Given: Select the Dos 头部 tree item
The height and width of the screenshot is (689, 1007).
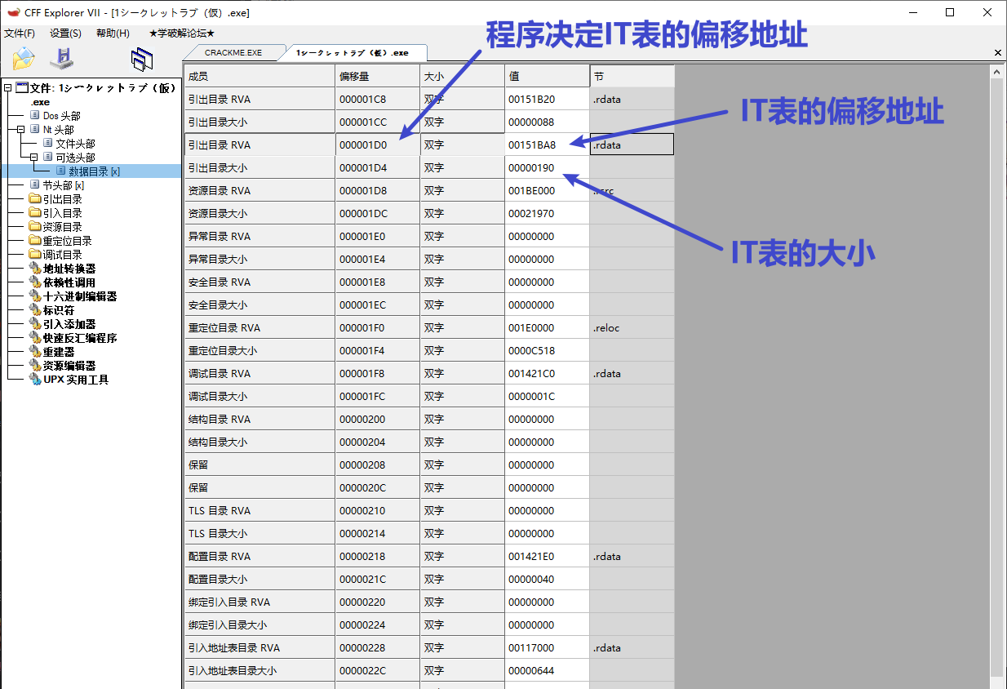Looking at the screenshot, I should 61,116.
